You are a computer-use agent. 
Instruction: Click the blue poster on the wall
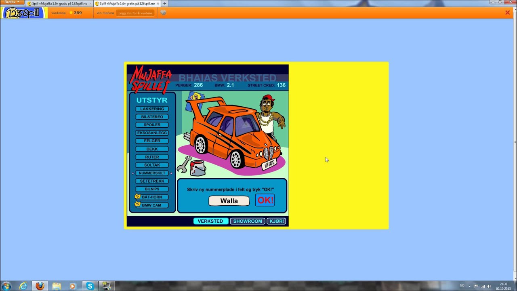pos(195,101)
